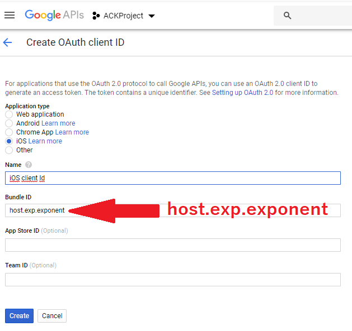Click the Team ID input field
This screenshot has height=331, width=352.
tap(173, 280)
